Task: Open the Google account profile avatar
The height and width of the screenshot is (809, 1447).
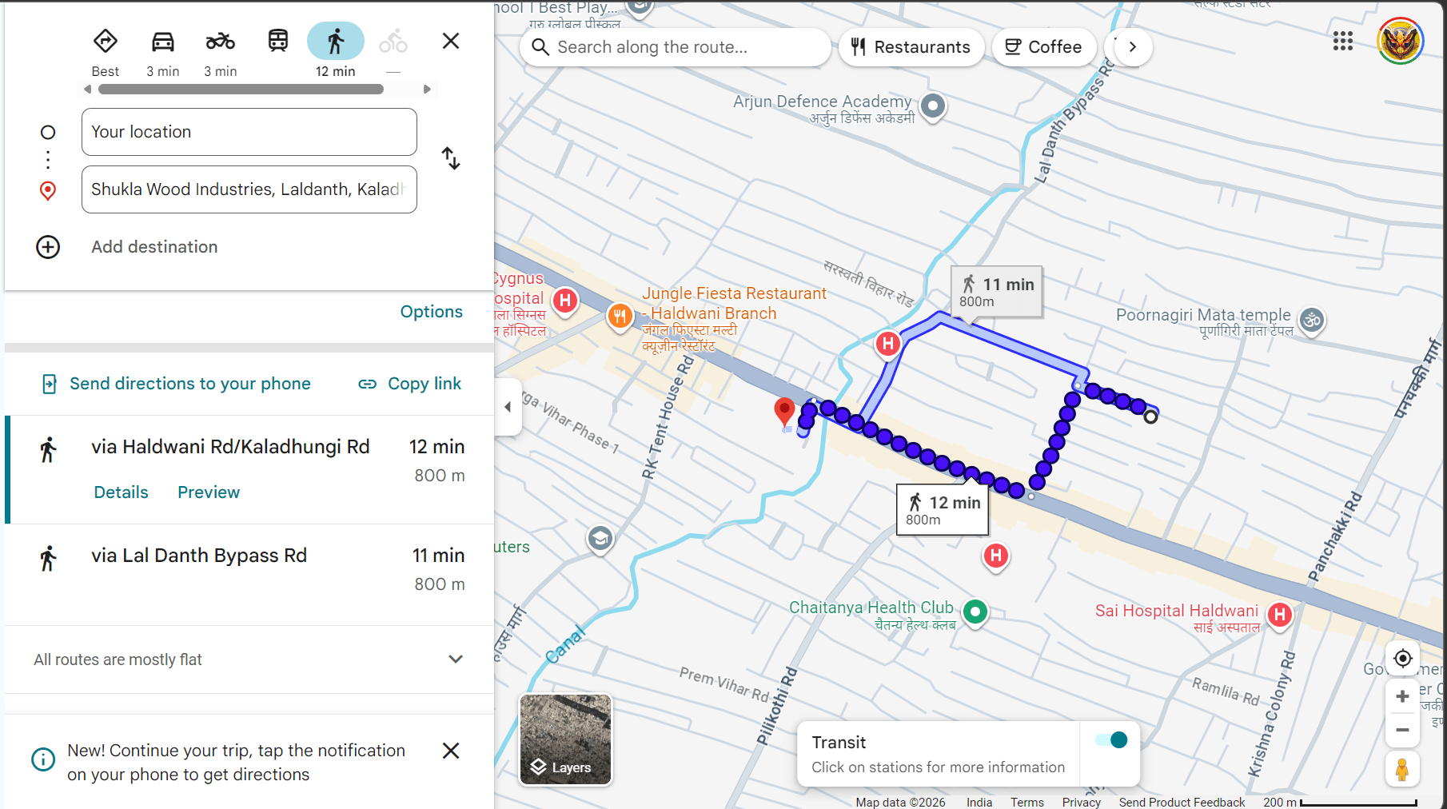Action: pyautogui.click(x=1401, y=41)
